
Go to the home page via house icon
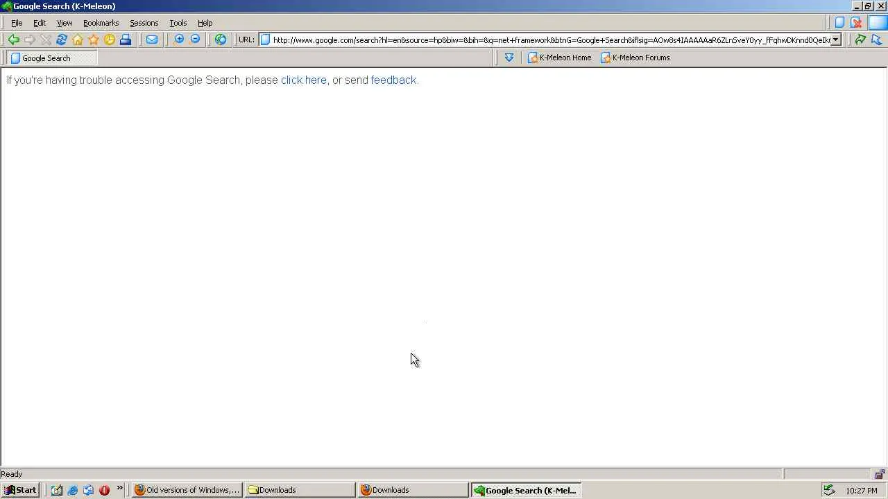click(x=78, y=40)
